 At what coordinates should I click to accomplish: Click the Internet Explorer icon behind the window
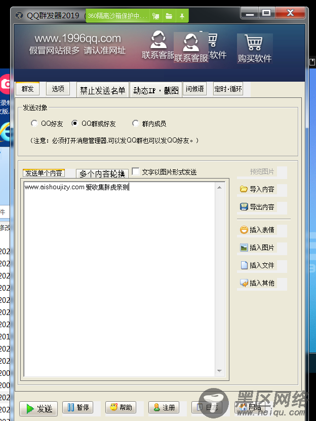(x=6, y=132)
